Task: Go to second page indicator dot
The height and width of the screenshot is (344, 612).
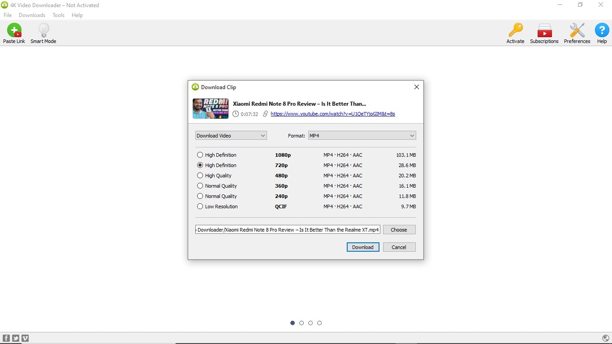Action: point(302,323)
